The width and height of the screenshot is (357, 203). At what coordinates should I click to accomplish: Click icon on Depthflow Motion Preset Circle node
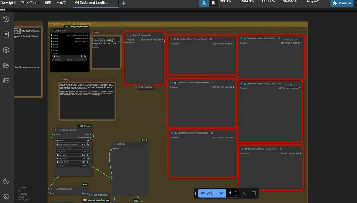coord(245,84)
